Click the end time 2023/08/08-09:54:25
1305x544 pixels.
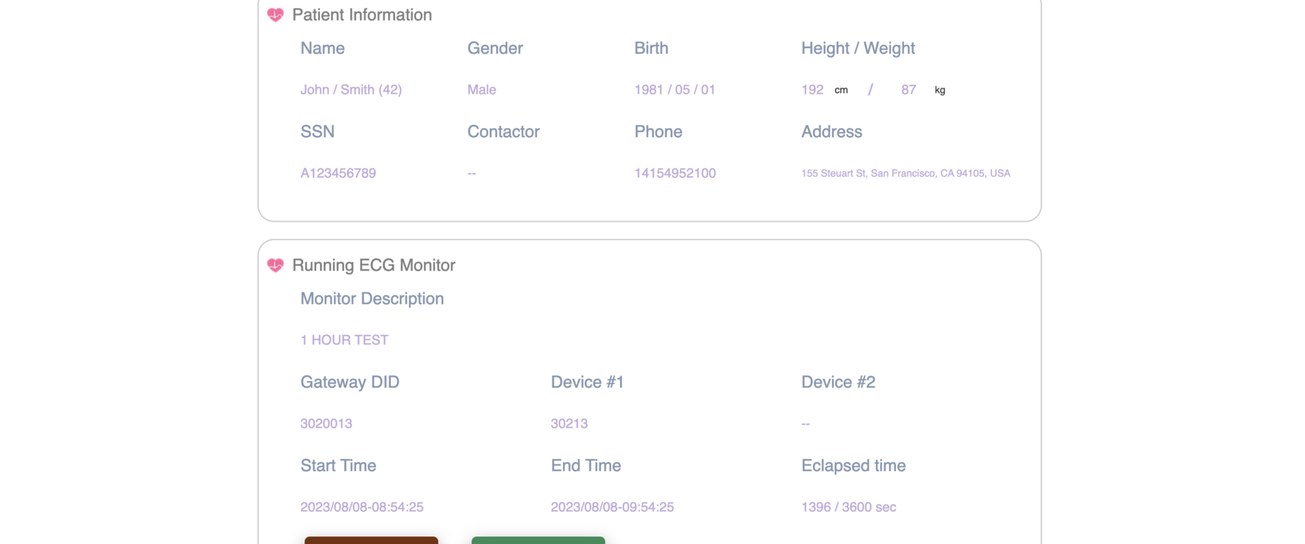click(x=612, y=507)
